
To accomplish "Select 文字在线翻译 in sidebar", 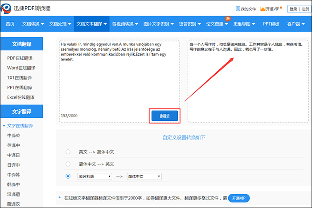I will click(x=20, y=126).
